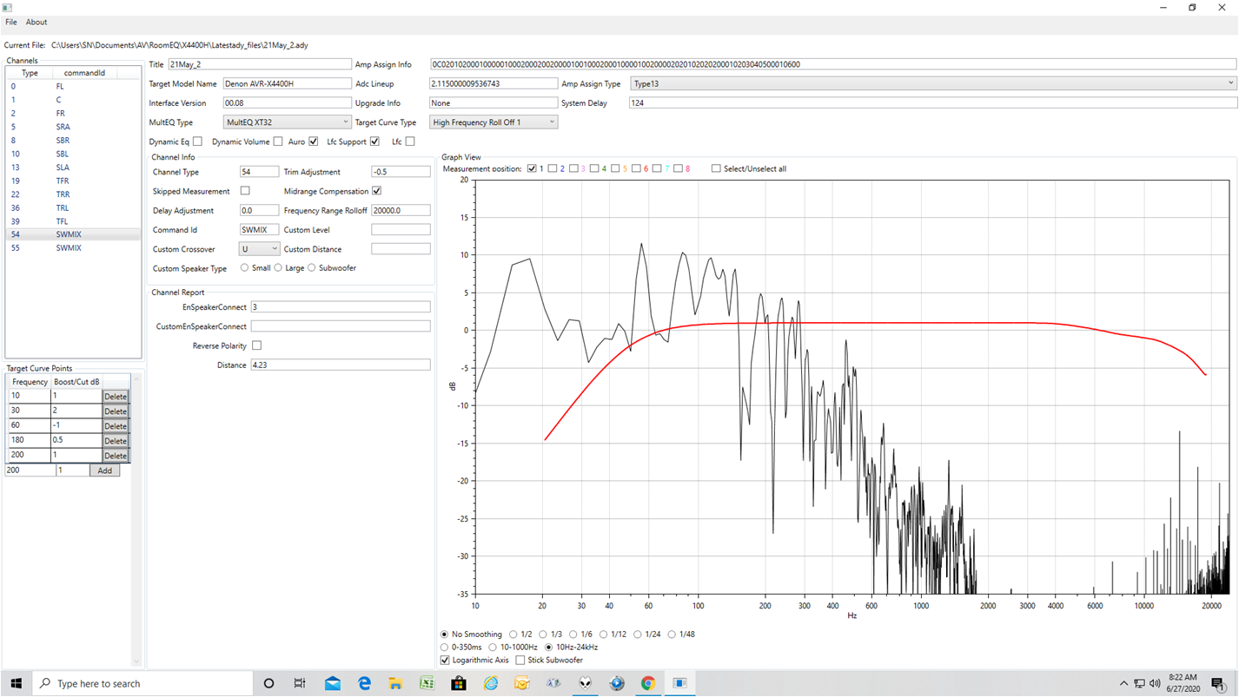Focus the taskbar search box
This screenshot has height=697, width=1239.
point(143,683)
